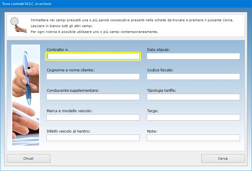Activate the Conducente supplementare input box
The width and height of the screenshot is (252, 171).
coord(93,97)
